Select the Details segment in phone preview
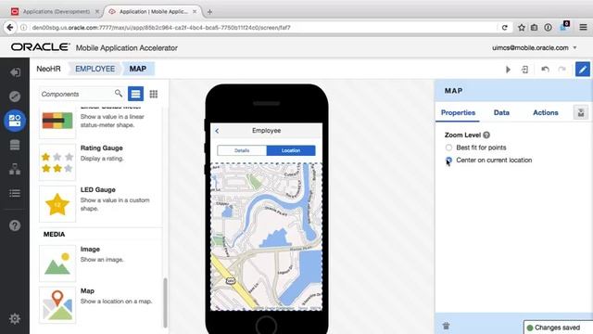This screenshot has width=593, height=334. (x=242, y=150)
